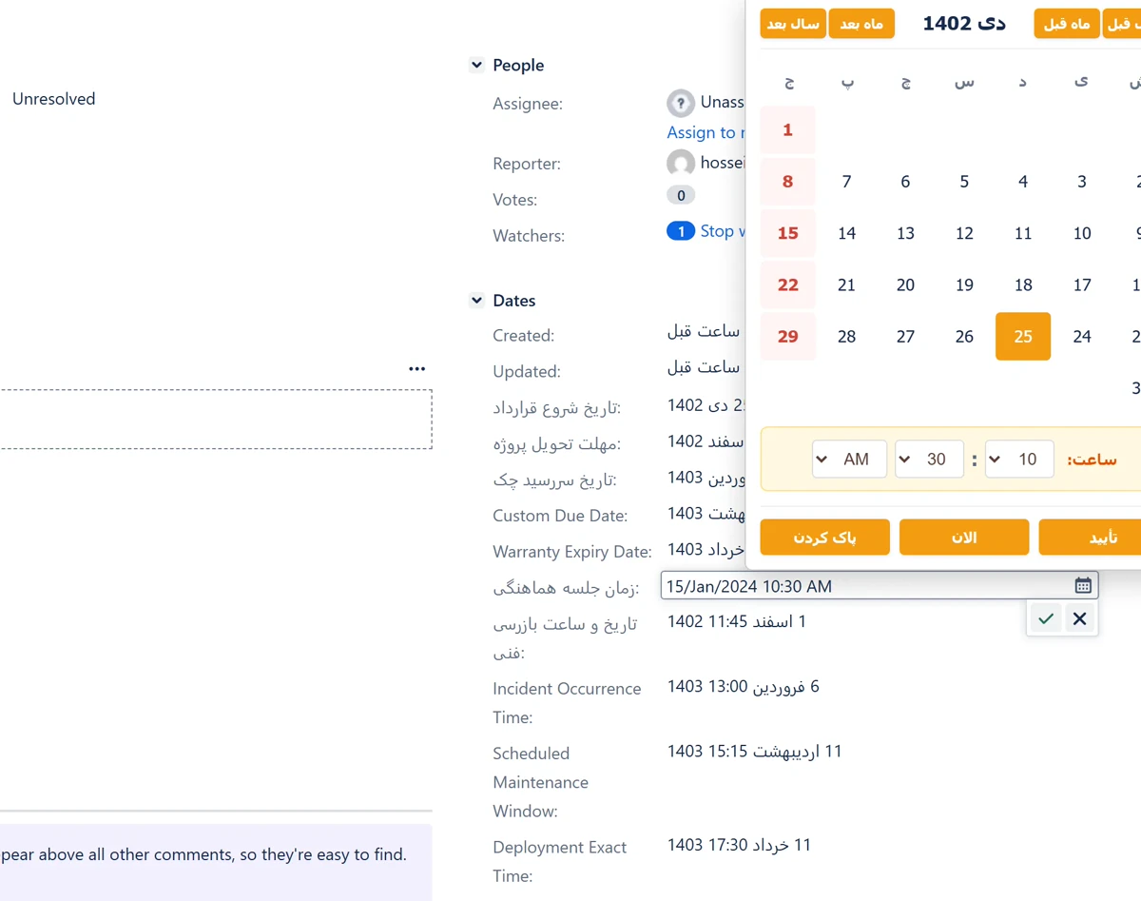Select Friday 29 in the calendar
Screen dimensions: 1141x901
787,336
